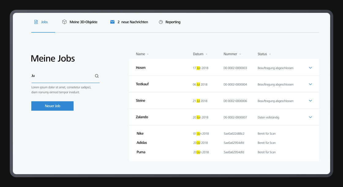Open the Meine 3D-Objekte tab
The image size is (343, 187).
click(83, 22)
